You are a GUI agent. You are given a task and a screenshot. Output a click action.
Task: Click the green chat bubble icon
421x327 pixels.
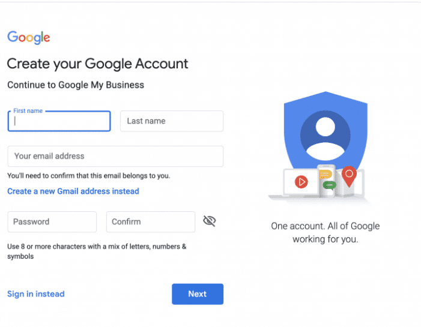click(330, 185)
